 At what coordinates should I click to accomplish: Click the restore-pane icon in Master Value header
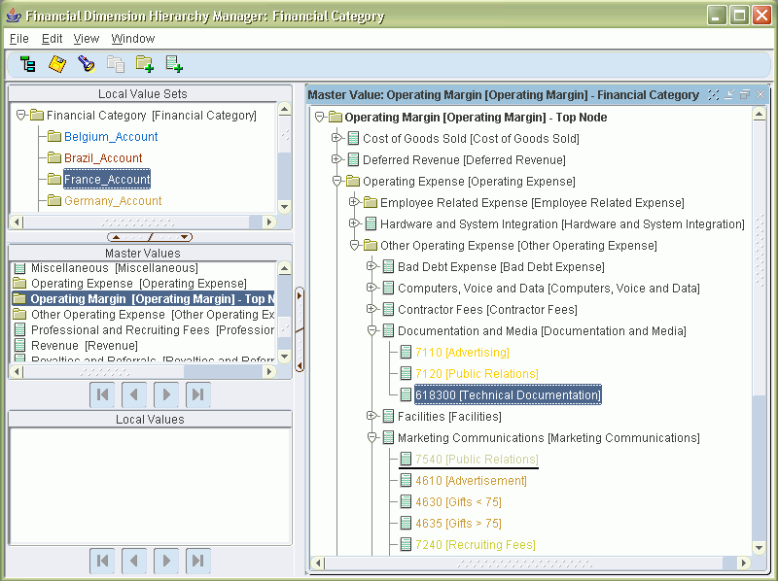[745, 94]
